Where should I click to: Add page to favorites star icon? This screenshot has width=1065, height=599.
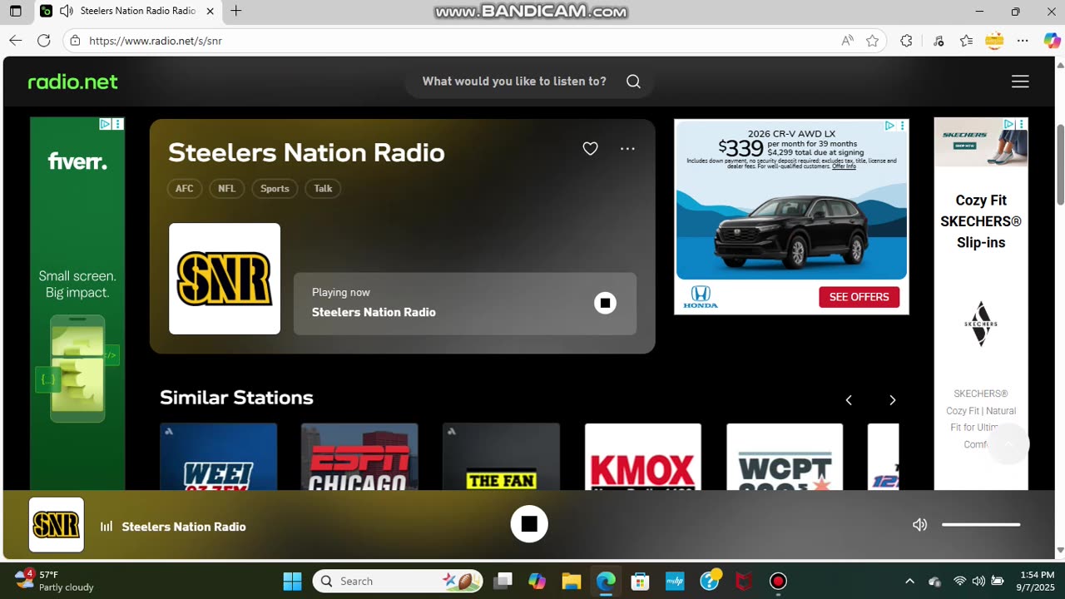click(x=872, y=40)
